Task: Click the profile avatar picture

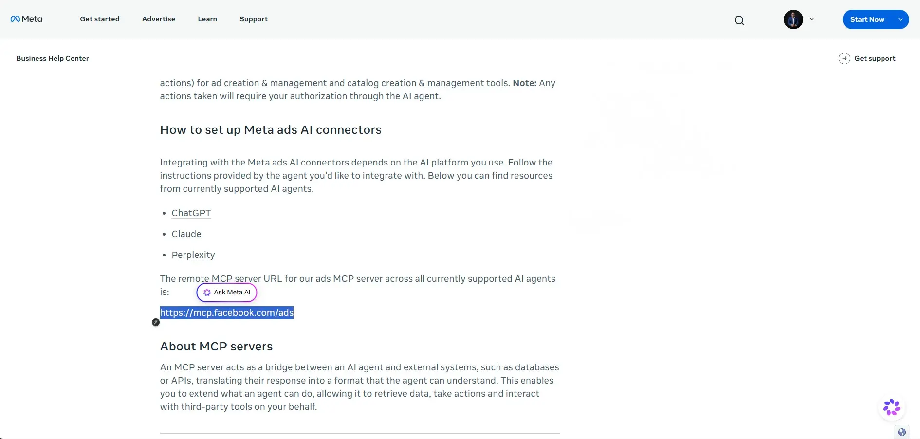Action: click(x=793, y=19)
